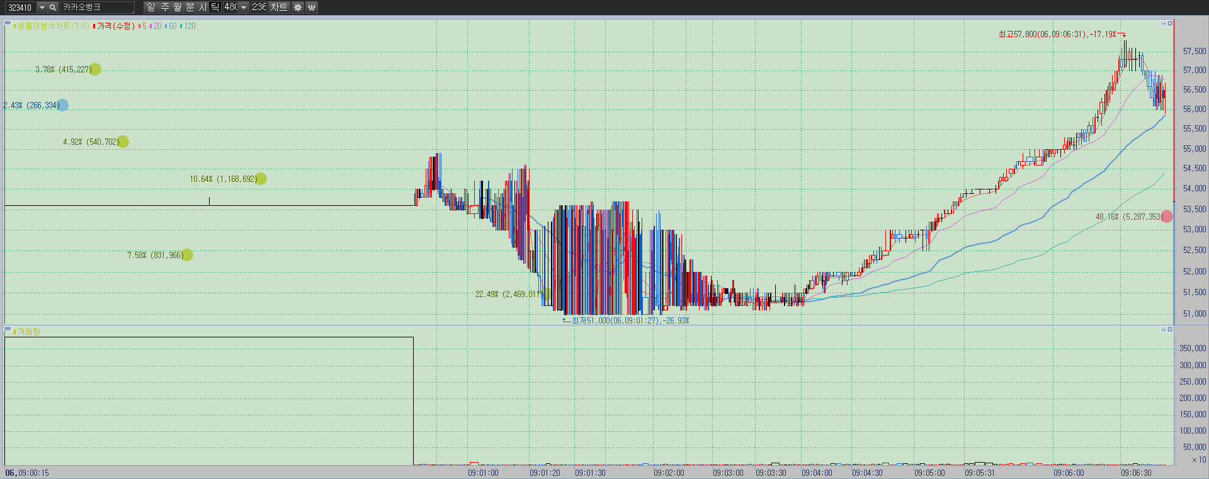Open the stock search magnifier
This screenshot has width=1209, height=479.
point(53,8)
